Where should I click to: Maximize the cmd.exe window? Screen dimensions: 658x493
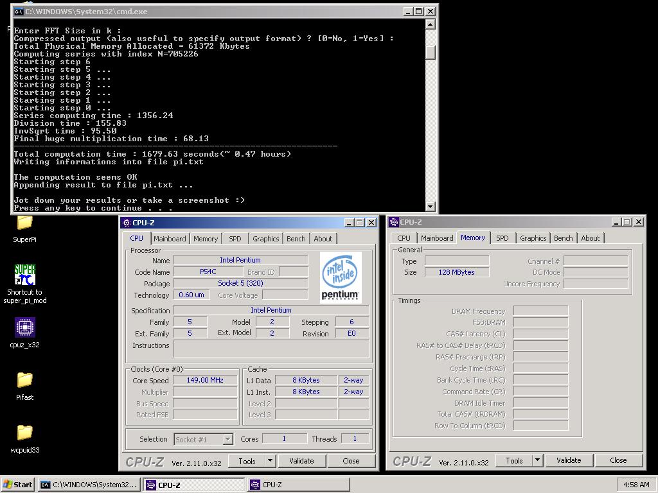pos(419,12)
